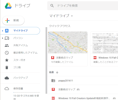Click the search magnifier icon
This screenshot has height=100, width=118.
click(52, 6)
